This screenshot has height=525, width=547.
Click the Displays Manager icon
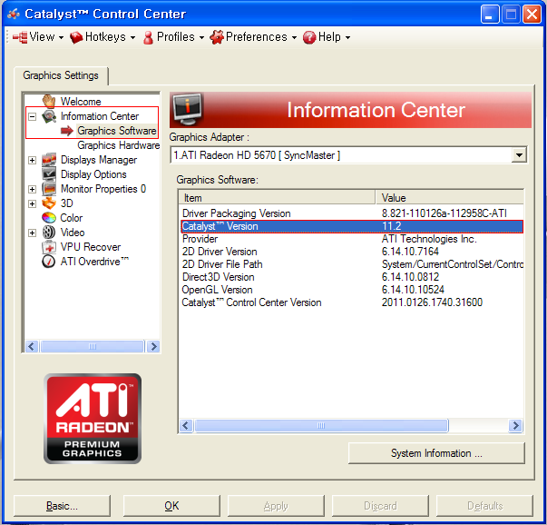point(49,160)
